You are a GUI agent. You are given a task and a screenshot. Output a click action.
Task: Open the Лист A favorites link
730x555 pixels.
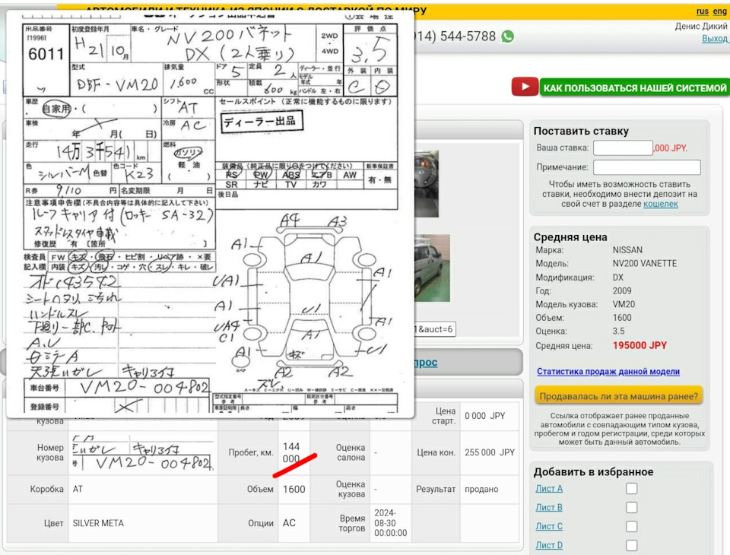click(548, 488)
